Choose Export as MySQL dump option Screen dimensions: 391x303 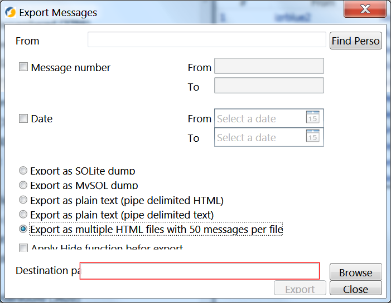[x=23, y=185]
